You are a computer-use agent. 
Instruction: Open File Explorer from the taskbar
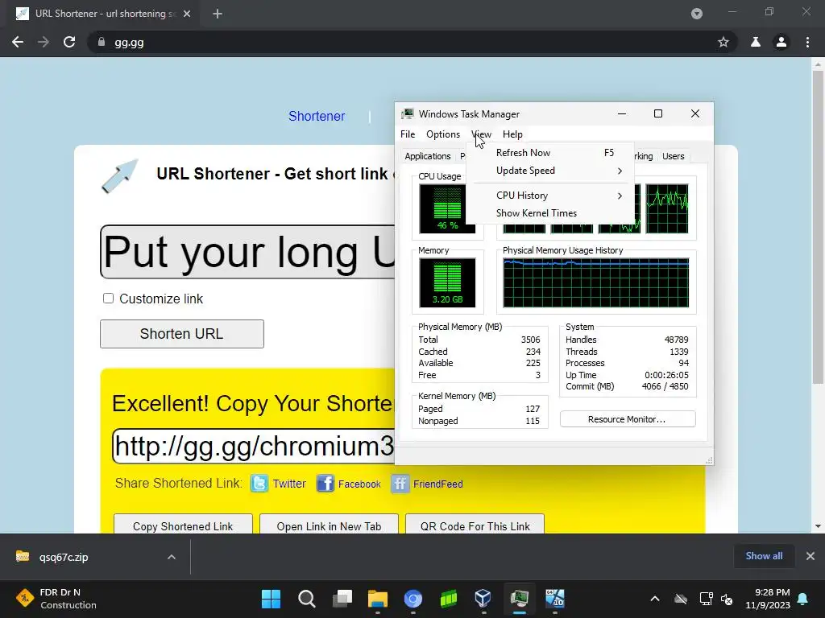pyautogui.click(x=377, y=599)
